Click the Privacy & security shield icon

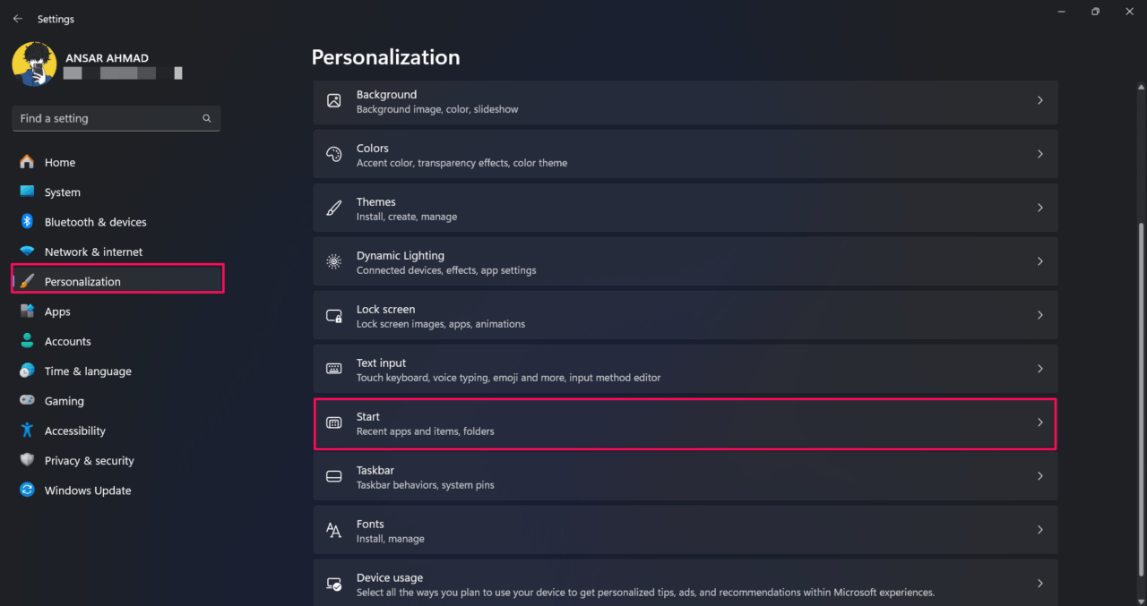point(27,460)
